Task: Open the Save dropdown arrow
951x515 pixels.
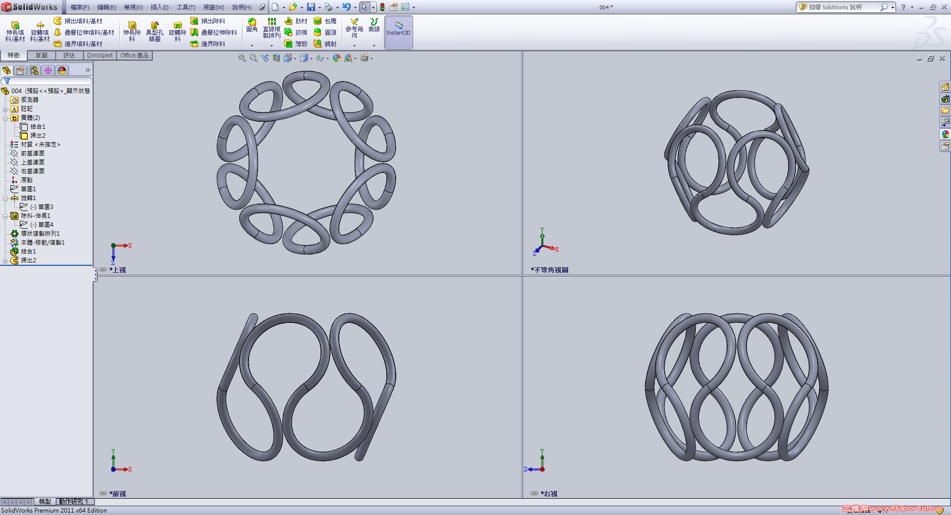Action: (x=319, y=7)
